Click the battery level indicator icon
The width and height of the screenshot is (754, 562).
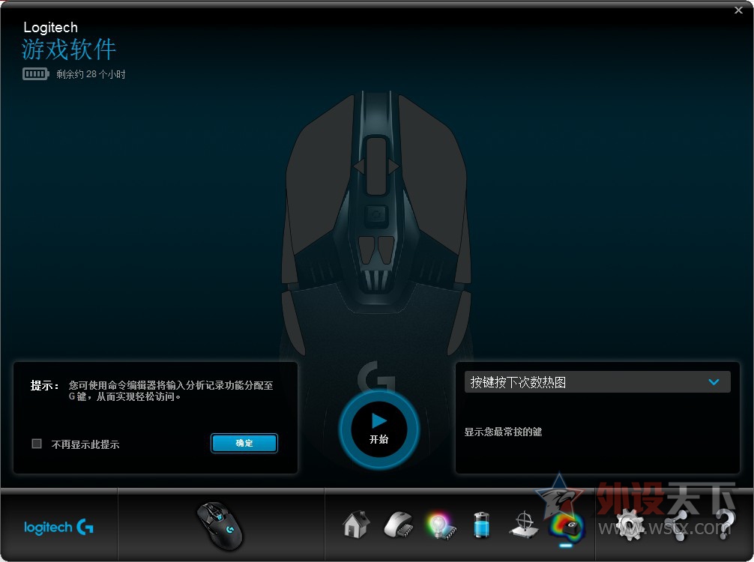click(x=35, y=74)
